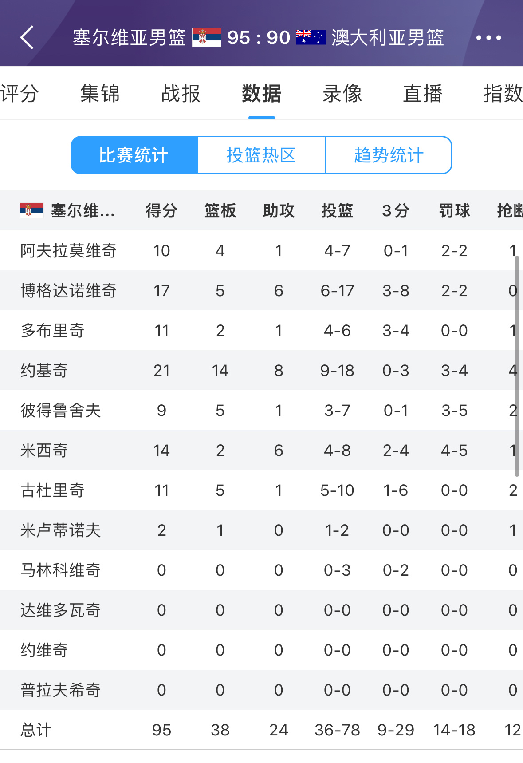Viewport: 523px width, 763px height.
Task: Select the 数据 tab
Action: 261,94
